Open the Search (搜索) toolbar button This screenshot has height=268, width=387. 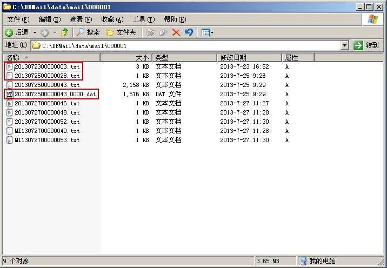tap(88, 32)
